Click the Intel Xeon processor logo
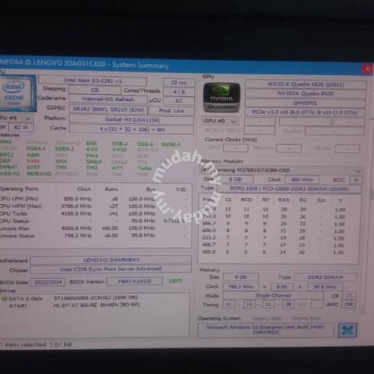374x374 pixels. click(17, 93)
